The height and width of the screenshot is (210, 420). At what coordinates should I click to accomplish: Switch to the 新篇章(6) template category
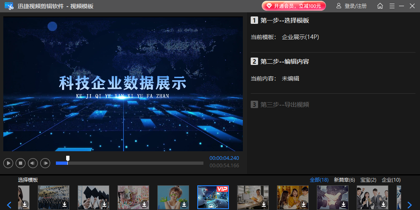(x=344, y=180)
